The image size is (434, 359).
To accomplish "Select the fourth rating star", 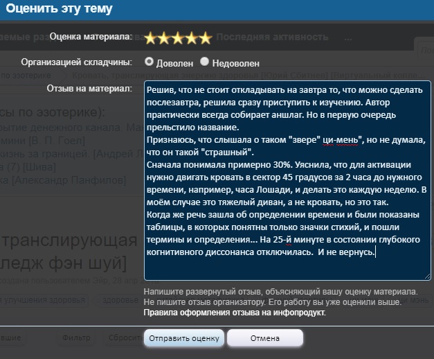I will [191, 37].
